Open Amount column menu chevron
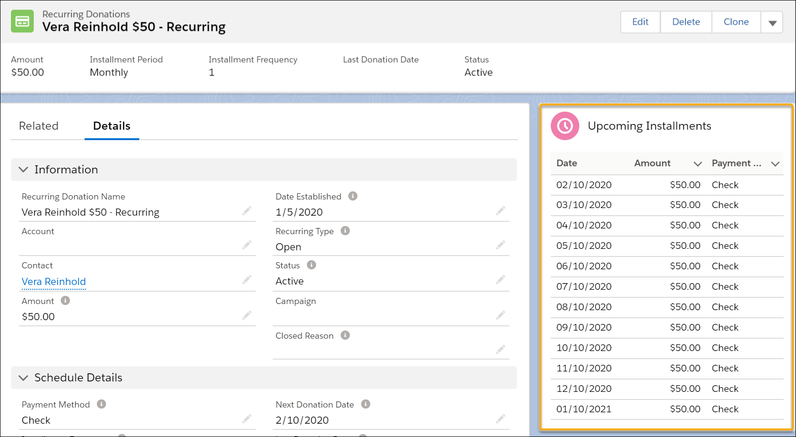Viewport: 796px width, 437px height. point(698,164)
